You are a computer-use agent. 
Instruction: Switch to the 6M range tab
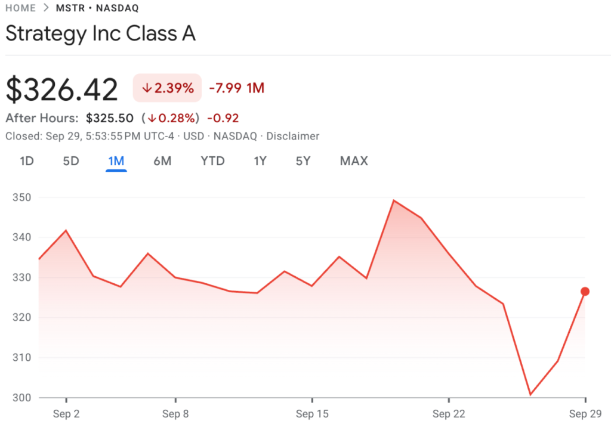point(162,161)
